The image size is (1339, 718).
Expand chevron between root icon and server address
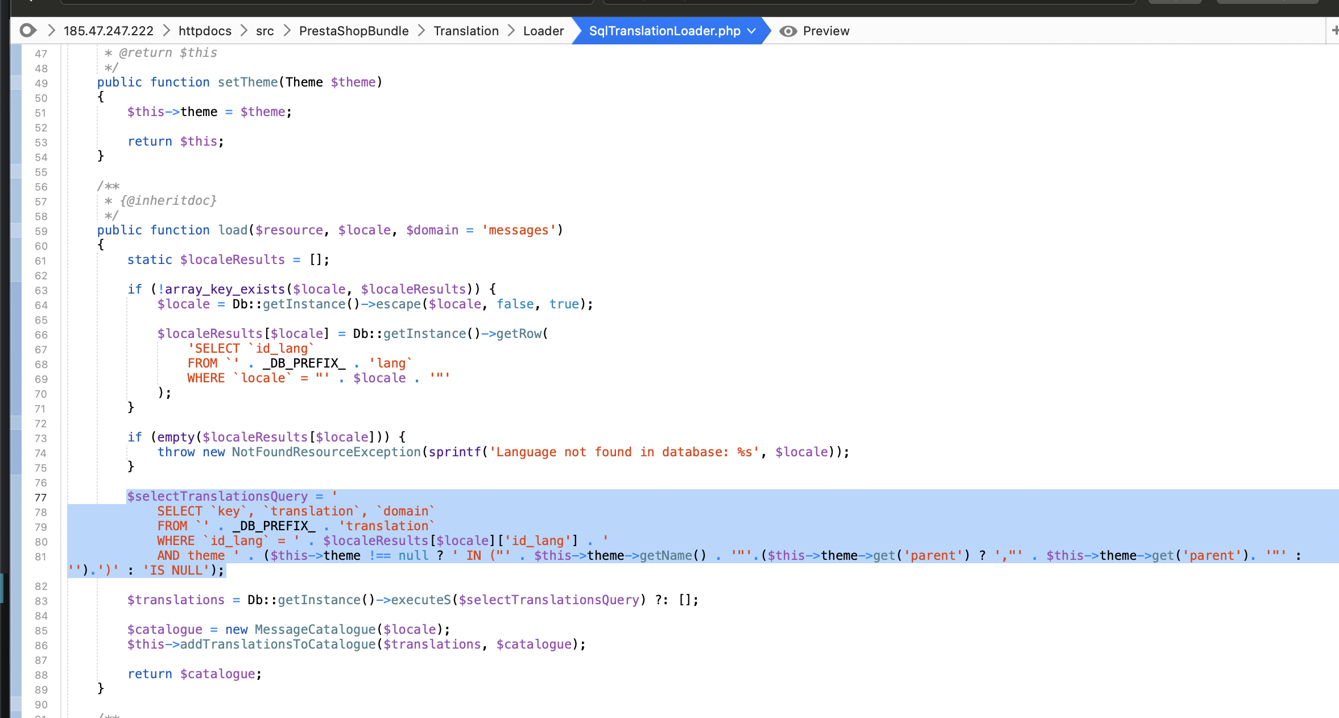(51, 31)
